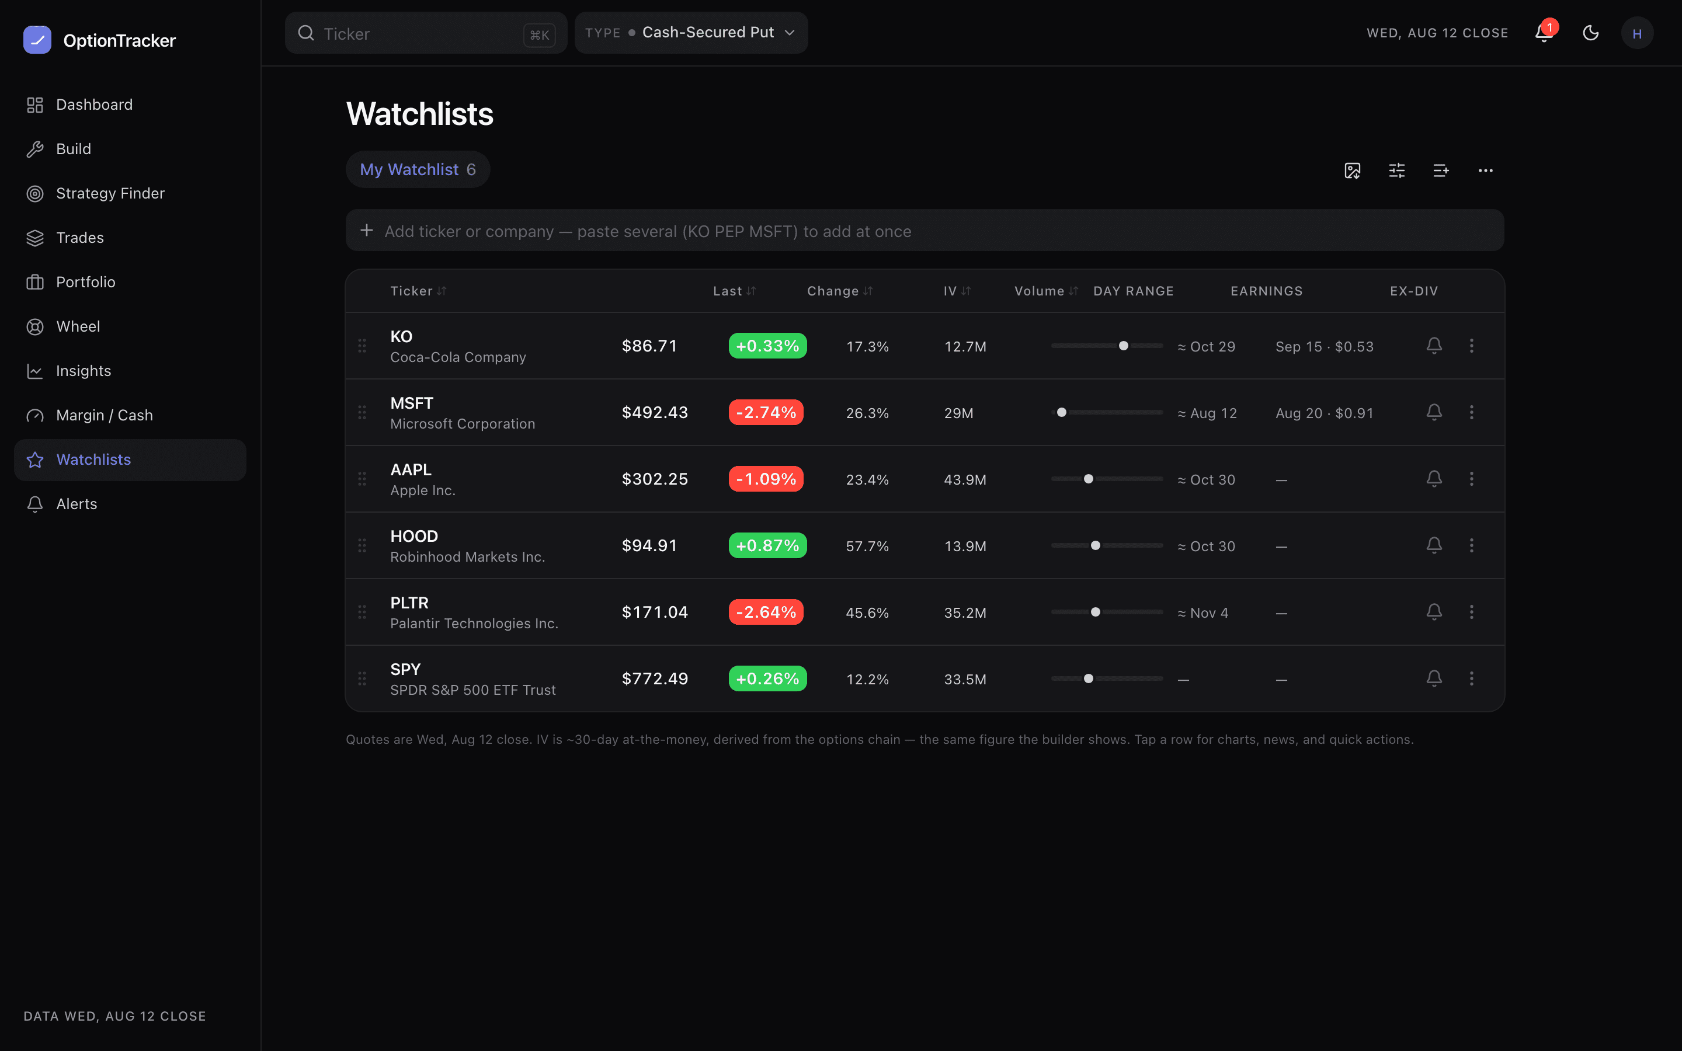1682x1051 pixels.
Task: Sort the table by Volume column
Action: [x=1046, y=291]
